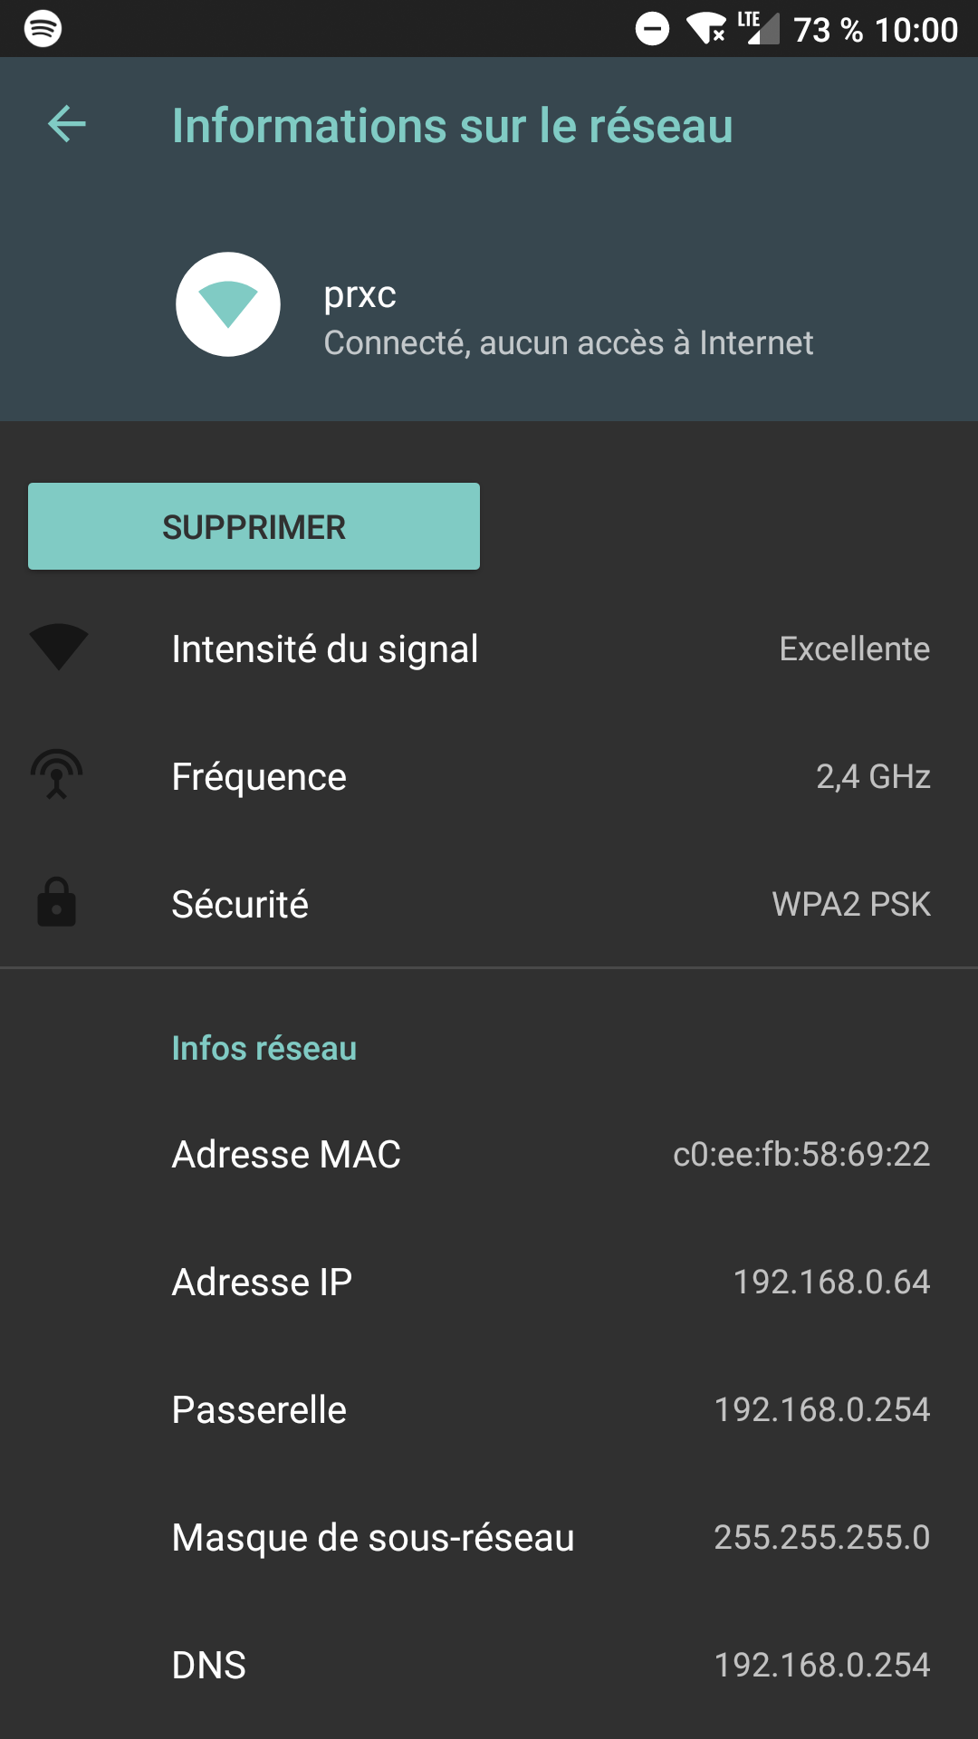Tap the do-not-disturb status icon
Screen dimensions: 978x1739
652,29
